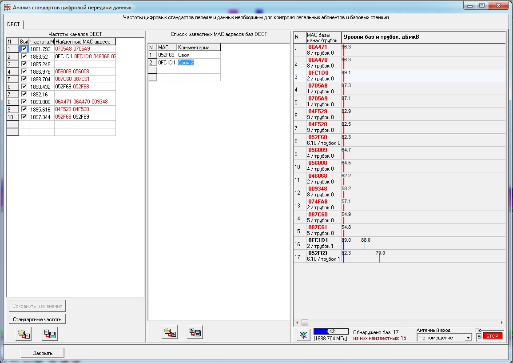Click right arrow of levels panel scrollbar

tap(501, 323)
